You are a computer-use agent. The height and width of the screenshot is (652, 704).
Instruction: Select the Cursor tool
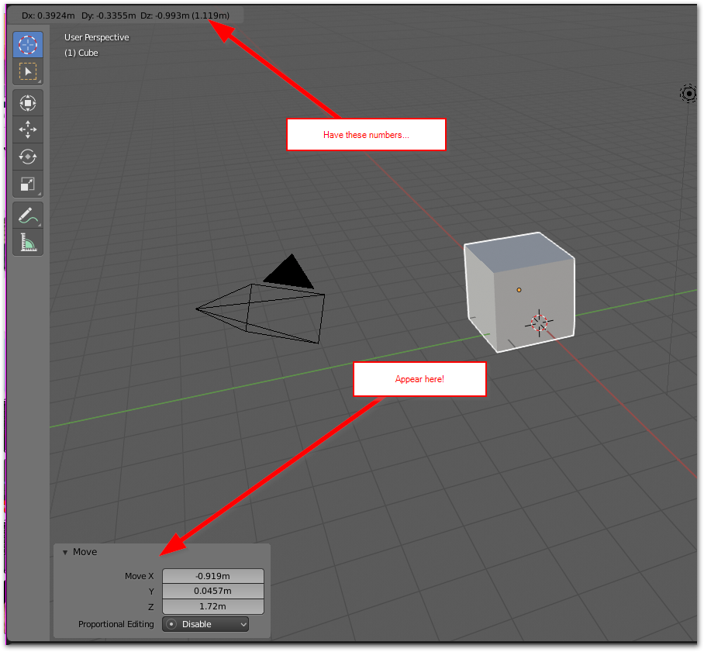pyautogui.click(x=28, y=44)
